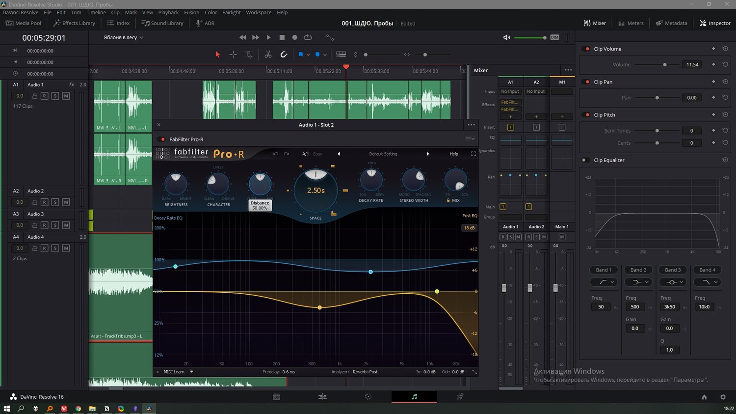Open the Band 4 filter type dropdown
The height and width of the screenshot is (414, 736).
click(707, 282)
